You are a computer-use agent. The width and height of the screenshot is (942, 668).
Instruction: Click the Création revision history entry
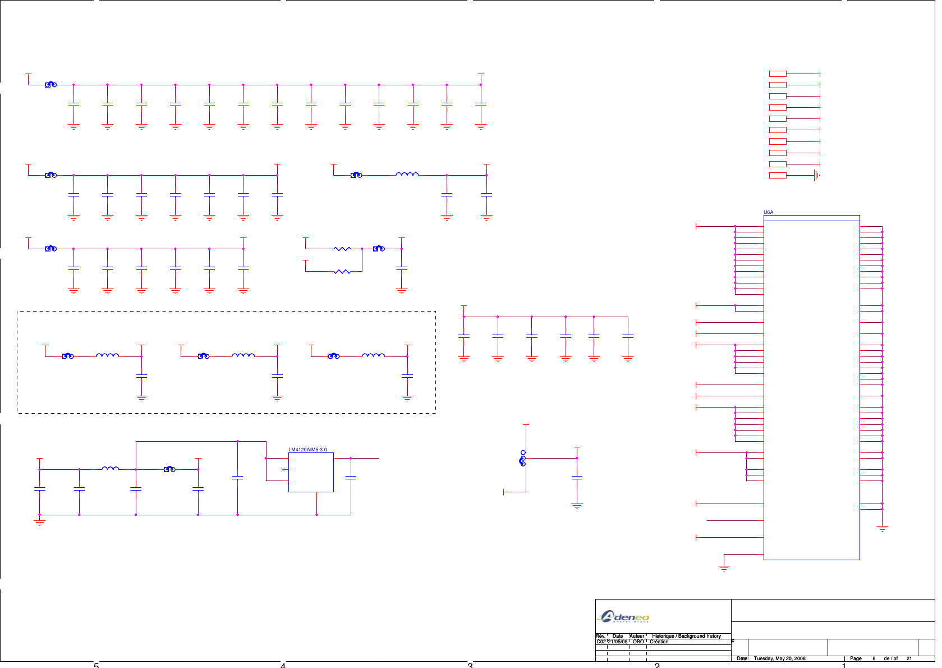[659, 642]
